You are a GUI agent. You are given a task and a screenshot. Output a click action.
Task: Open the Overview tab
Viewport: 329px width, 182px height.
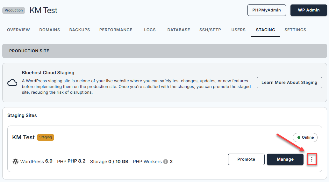[x=18, y=30]
